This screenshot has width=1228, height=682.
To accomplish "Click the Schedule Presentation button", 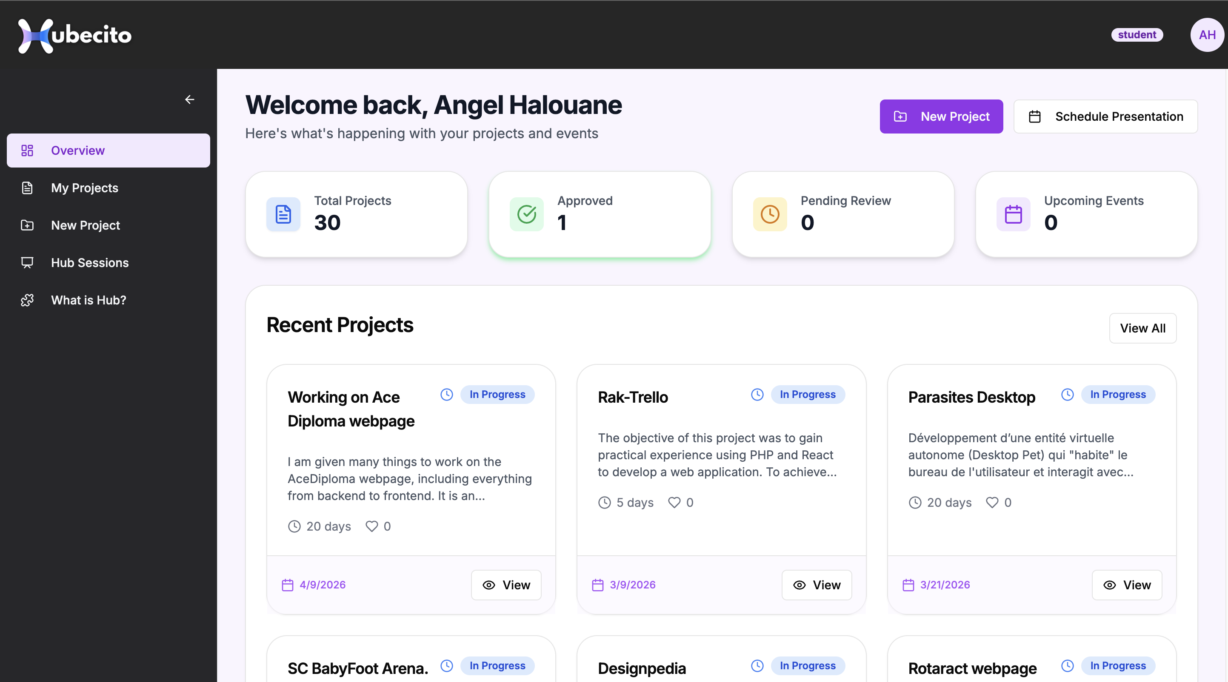I will tap(1105, 117).
